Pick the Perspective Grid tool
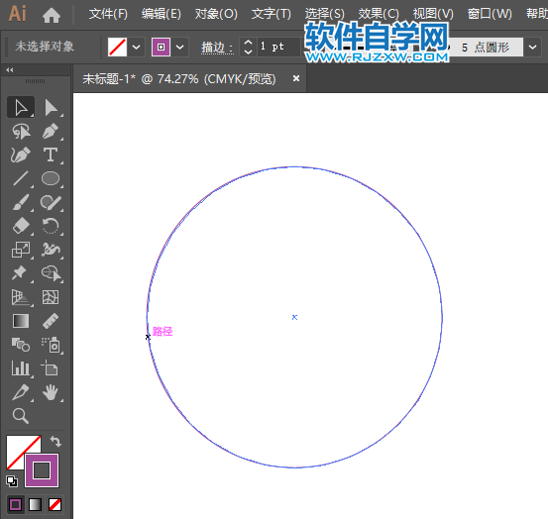This screenshot has height=519, width=548. point(21,297)
